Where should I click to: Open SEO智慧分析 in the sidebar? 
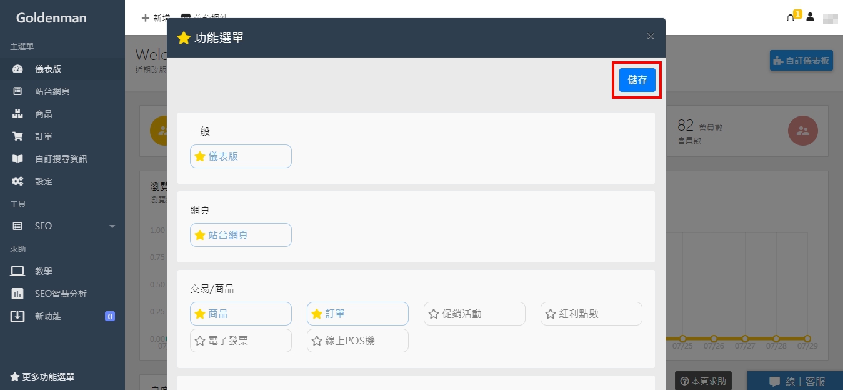pyautogui.click(x=62, y=294)
